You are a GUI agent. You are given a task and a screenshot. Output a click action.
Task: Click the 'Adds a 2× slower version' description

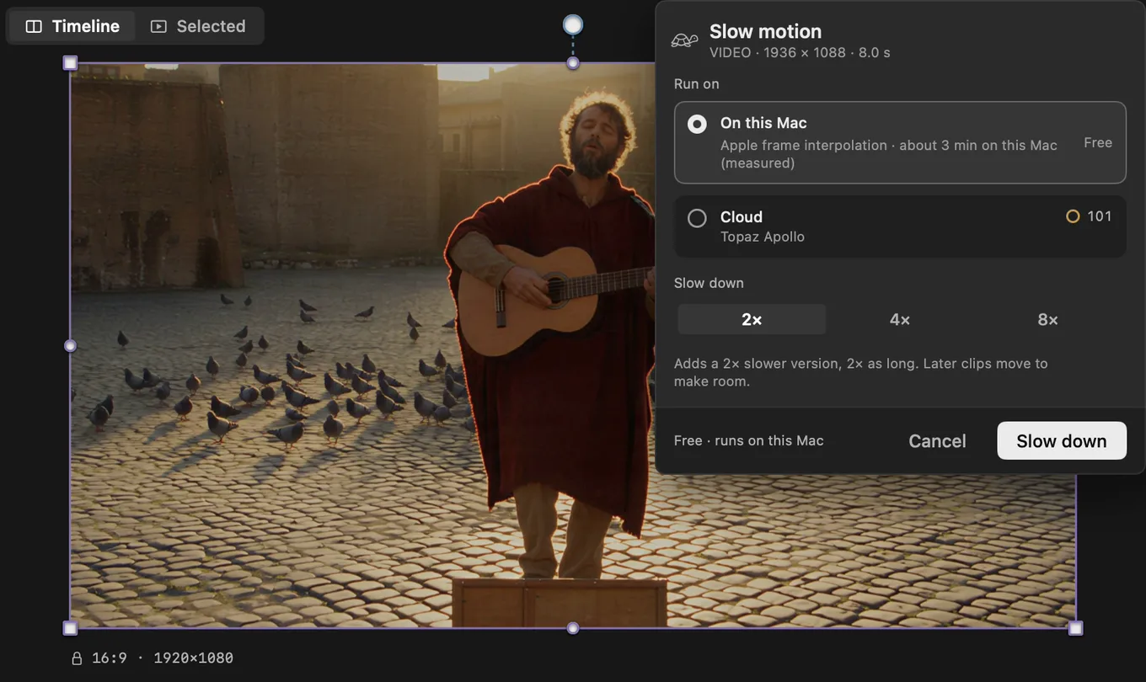point(861,372)
